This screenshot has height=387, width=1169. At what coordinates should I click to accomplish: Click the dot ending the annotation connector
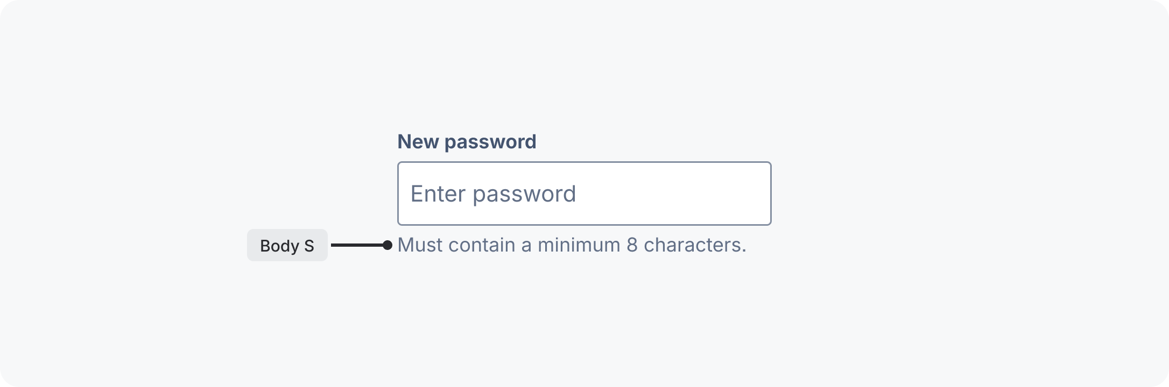coord(388,245)
